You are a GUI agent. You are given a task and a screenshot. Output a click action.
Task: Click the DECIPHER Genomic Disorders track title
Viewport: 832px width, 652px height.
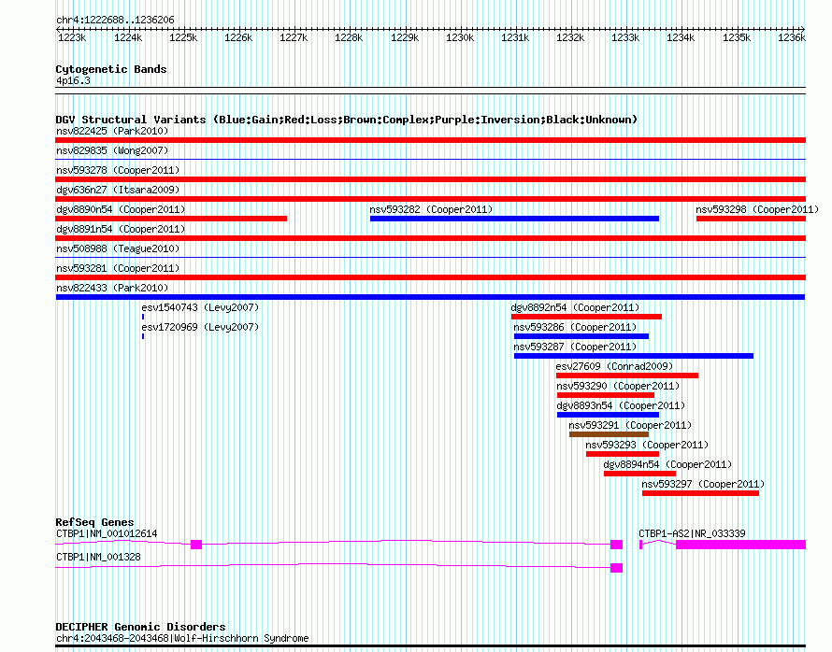tap(140, 627)
